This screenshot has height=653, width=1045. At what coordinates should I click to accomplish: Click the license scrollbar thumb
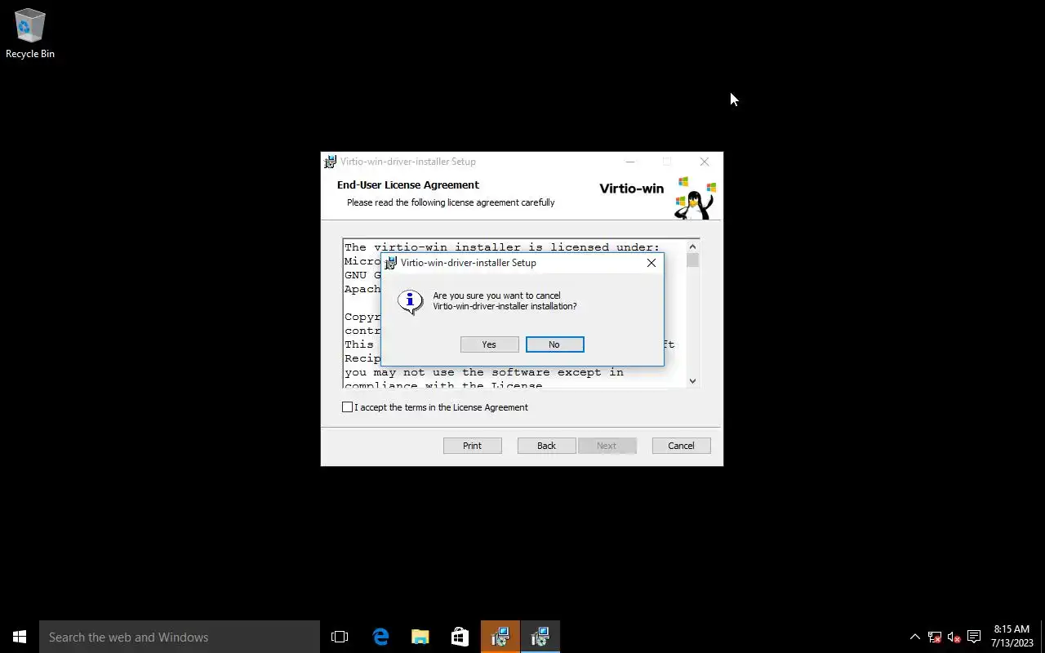[x=692, y=260]
